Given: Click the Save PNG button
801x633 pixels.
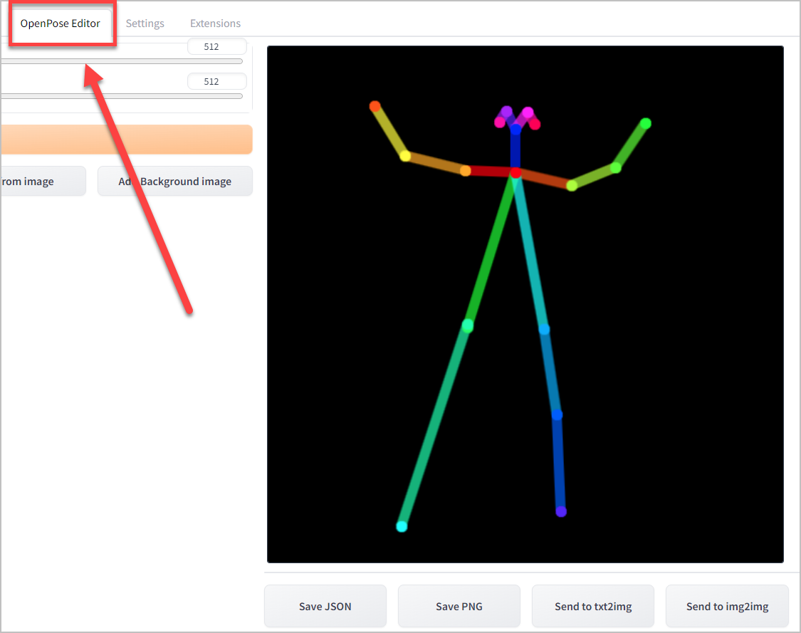Looking at the screenshot, I should (x=459, y=606).
